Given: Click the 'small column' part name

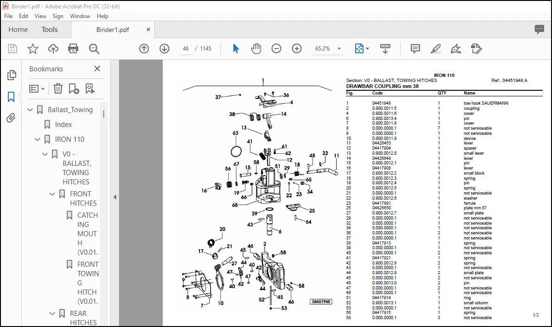Looking at the screenshot, I should pyautogui.click(x=476, y=303).
